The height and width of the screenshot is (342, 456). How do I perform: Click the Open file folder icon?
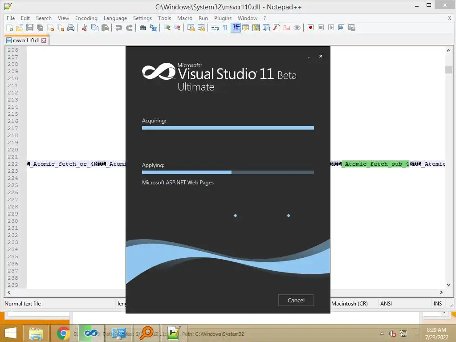(20, 28)
